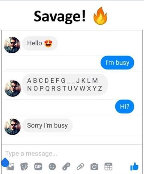
Task: Click the "Sorry I'm busy" message
Action: tap(47, 125)
